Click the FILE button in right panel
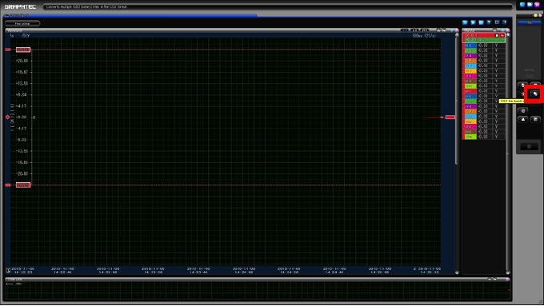This screenshot has width=544, height=306. 529,22
